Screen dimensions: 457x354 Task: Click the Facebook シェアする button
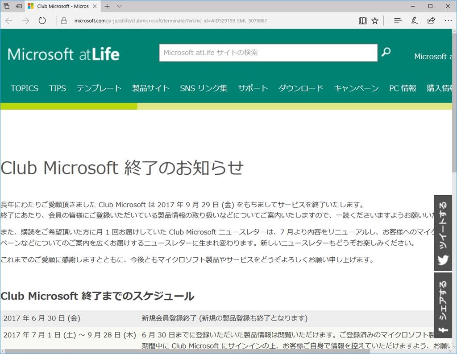pos(443,305)
